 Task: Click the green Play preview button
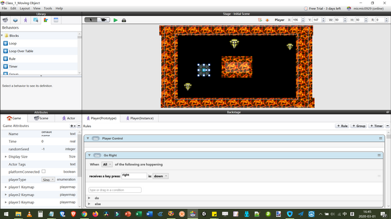pyautogui.click(x=115, y=20)
